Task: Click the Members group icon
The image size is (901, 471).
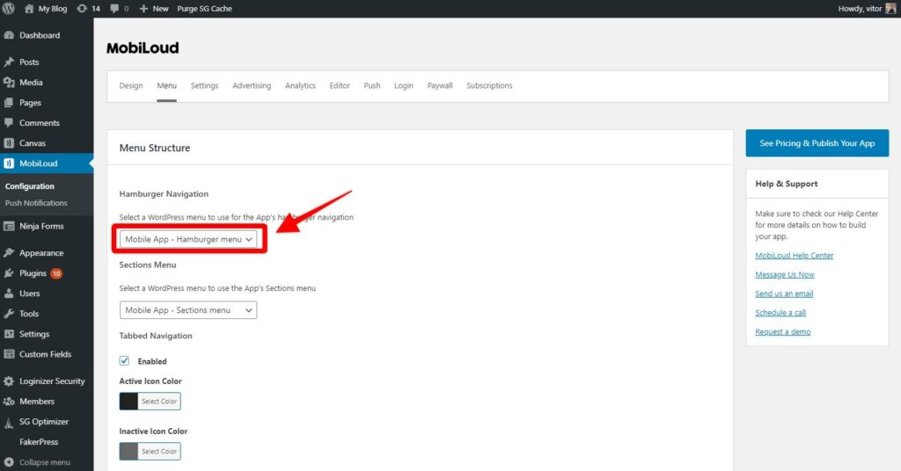Action: pyautogui.click(x=9, y=402)
